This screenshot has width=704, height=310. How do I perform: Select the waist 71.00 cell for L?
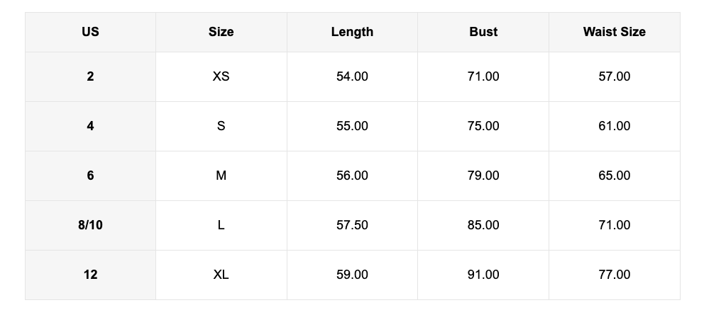614,225
